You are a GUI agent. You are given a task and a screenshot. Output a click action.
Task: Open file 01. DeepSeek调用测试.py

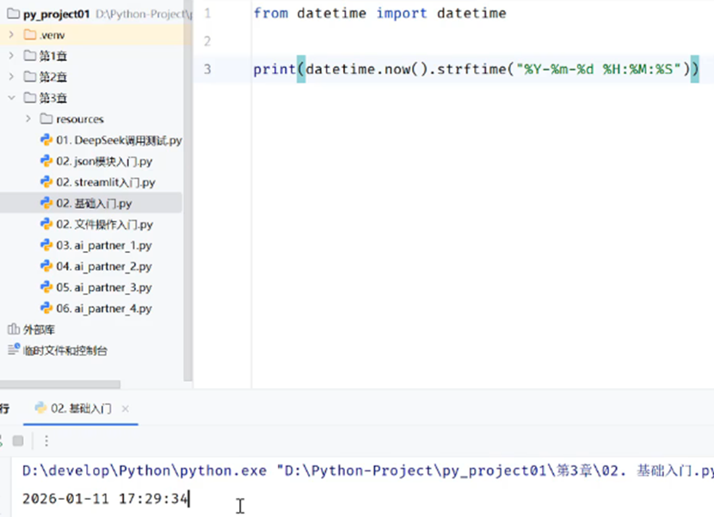click(x=119, y=140)
